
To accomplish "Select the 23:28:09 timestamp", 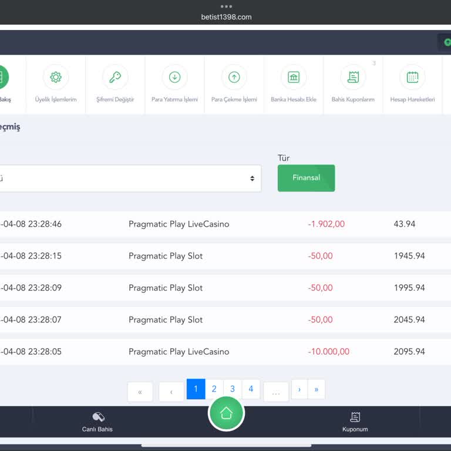I will coord(31,288).
